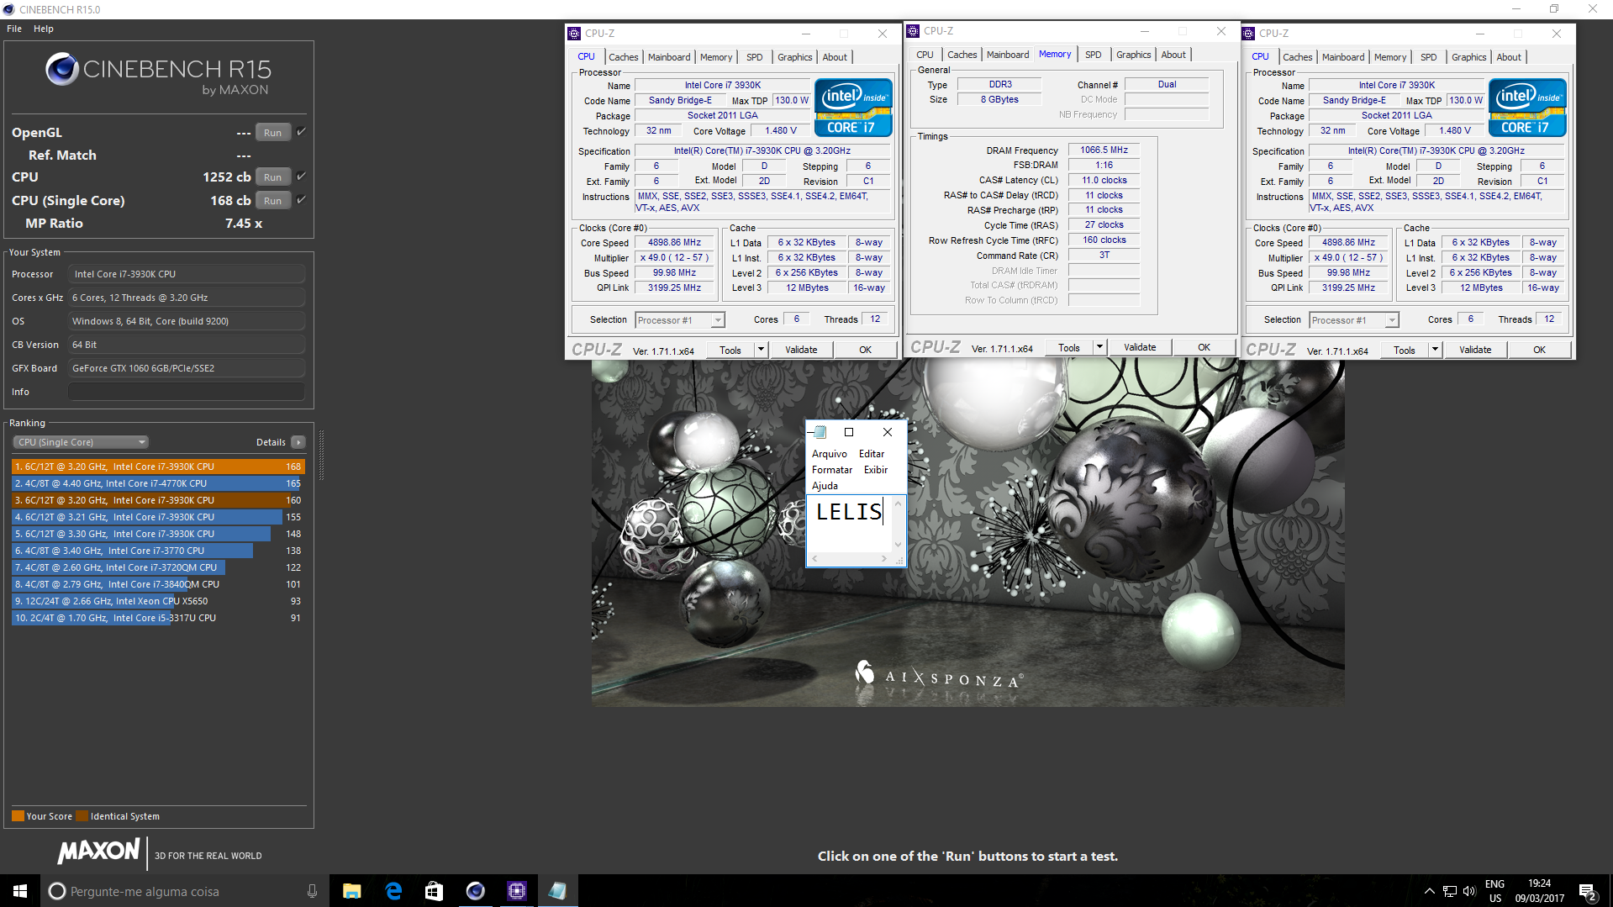Switch to SPD tab in middle CPU-Z

(x=1093, y=55)
